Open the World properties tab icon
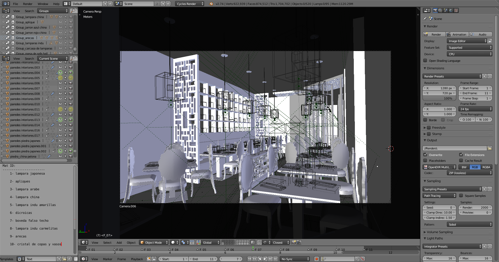The image size is (499, 262). (x=451, y=10)
